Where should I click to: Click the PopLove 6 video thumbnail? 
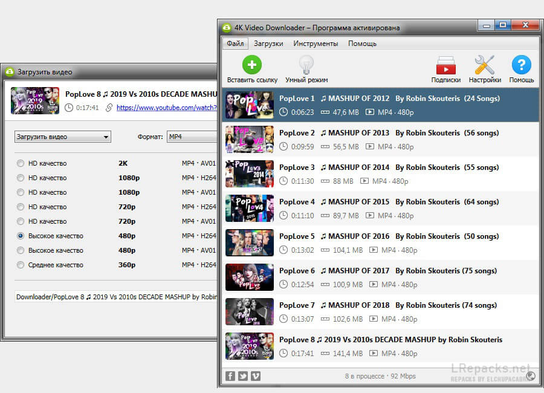coord(250,277)
